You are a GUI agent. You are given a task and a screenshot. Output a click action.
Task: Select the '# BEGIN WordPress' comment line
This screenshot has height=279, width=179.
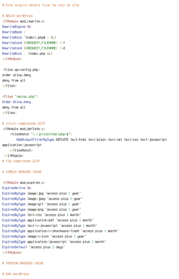coord(17,16)
